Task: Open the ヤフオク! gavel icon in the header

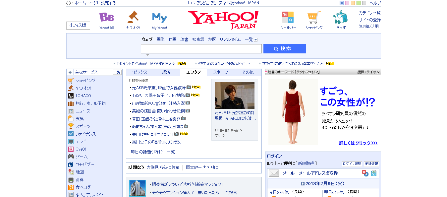Action: click(x=133, y=17)
